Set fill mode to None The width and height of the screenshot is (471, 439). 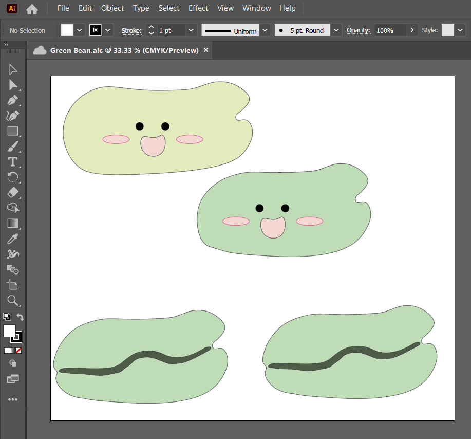pos(18,351)
